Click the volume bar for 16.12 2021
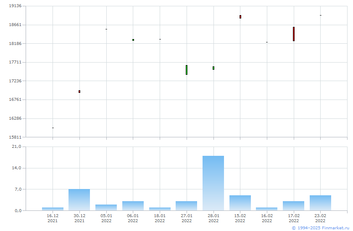 [x=53, y=209]
